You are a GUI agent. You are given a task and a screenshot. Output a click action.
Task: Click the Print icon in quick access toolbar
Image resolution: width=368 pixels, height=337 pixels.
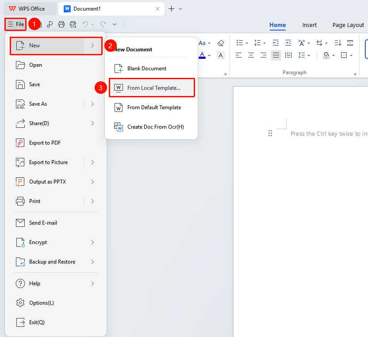point(61,24)
